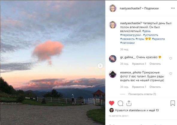Unlike the post with red heart
This screenshot has height=125, width=177.
(111, 103)
